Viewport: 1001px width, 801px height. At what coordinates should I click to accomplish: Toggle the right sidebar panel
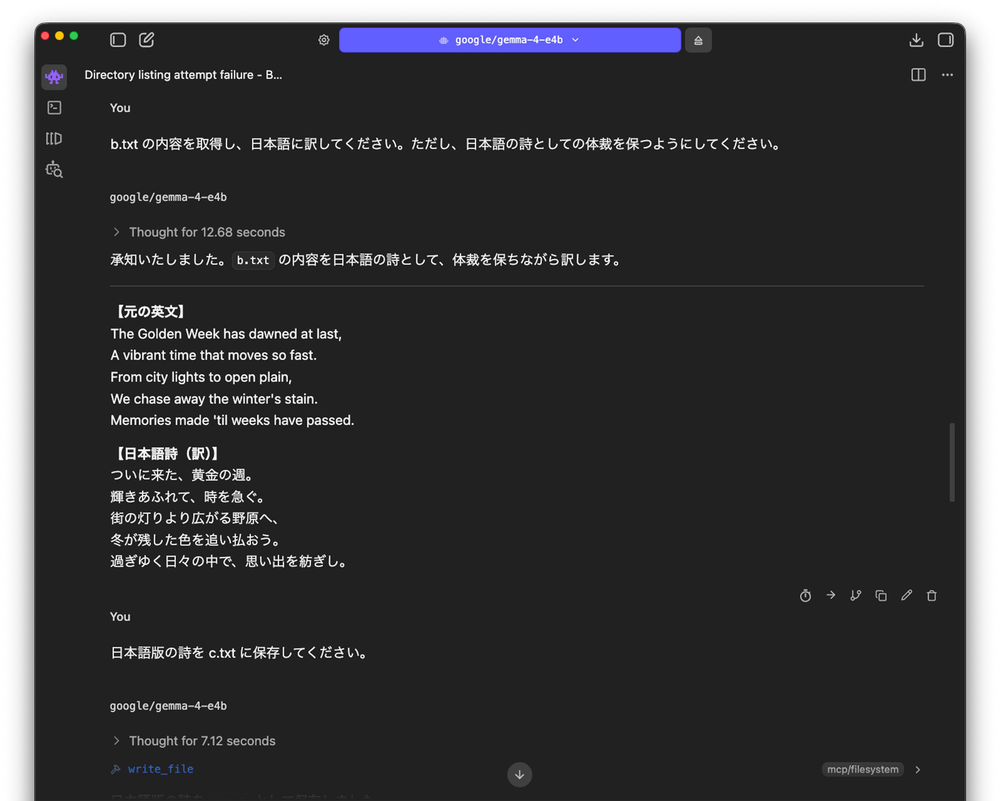[x=946, y=40]
